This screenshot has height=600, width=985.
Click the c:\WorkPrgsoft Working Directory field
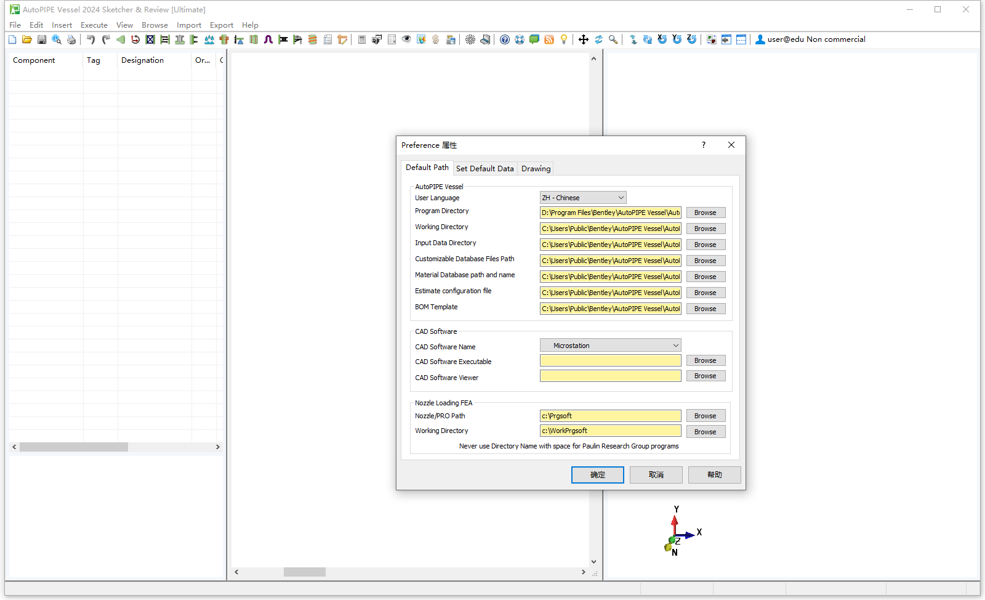tap(611, 431)
